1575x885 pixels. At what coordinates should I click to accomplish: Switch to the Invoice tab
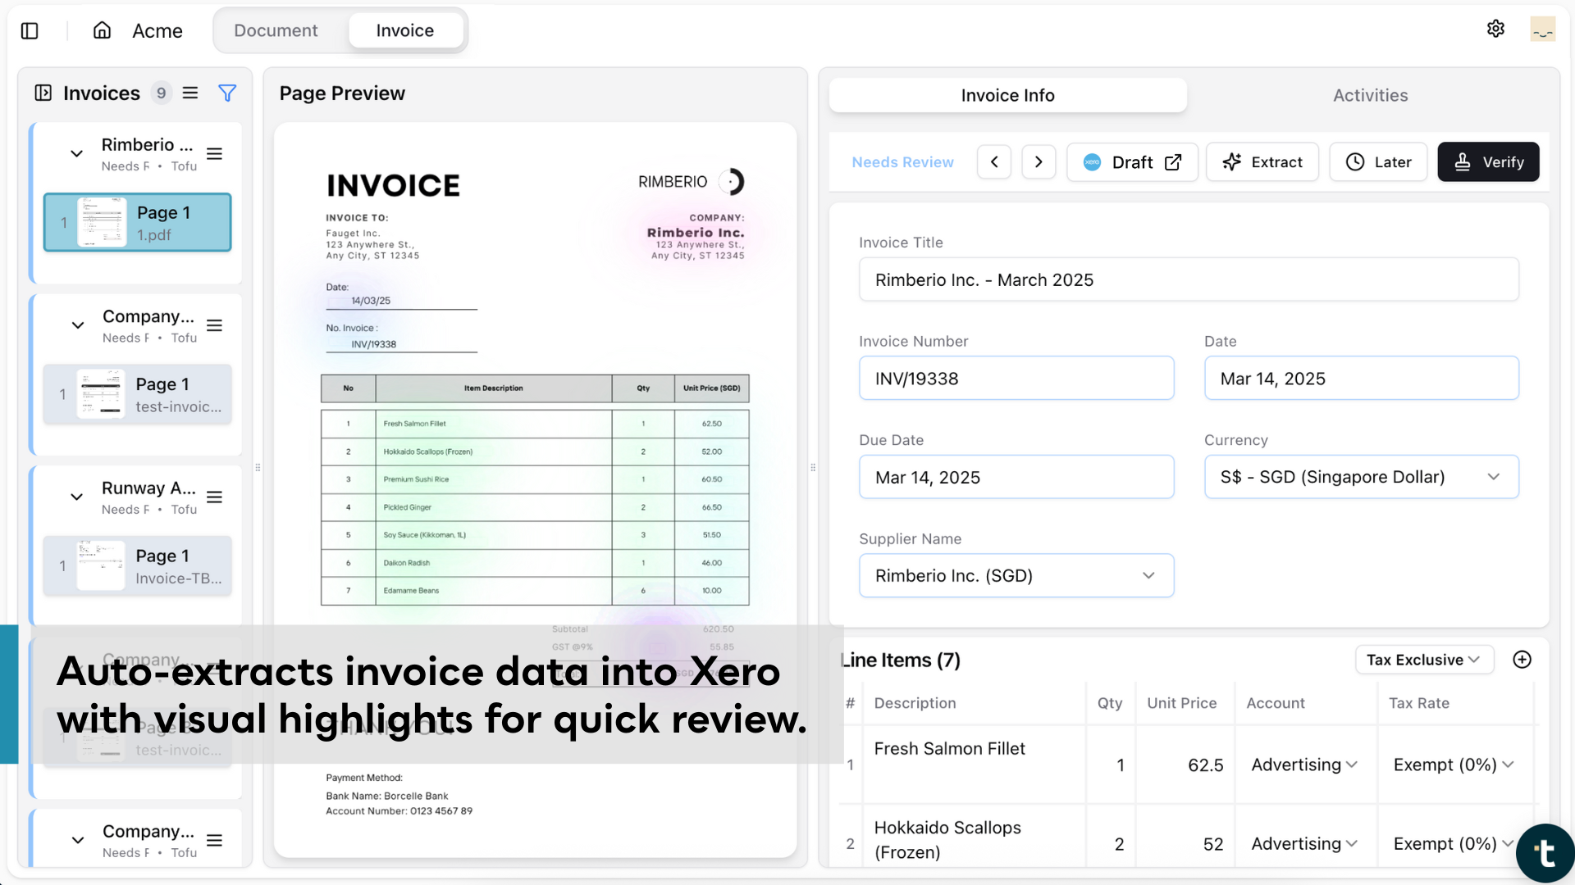[x=405, y=30]
